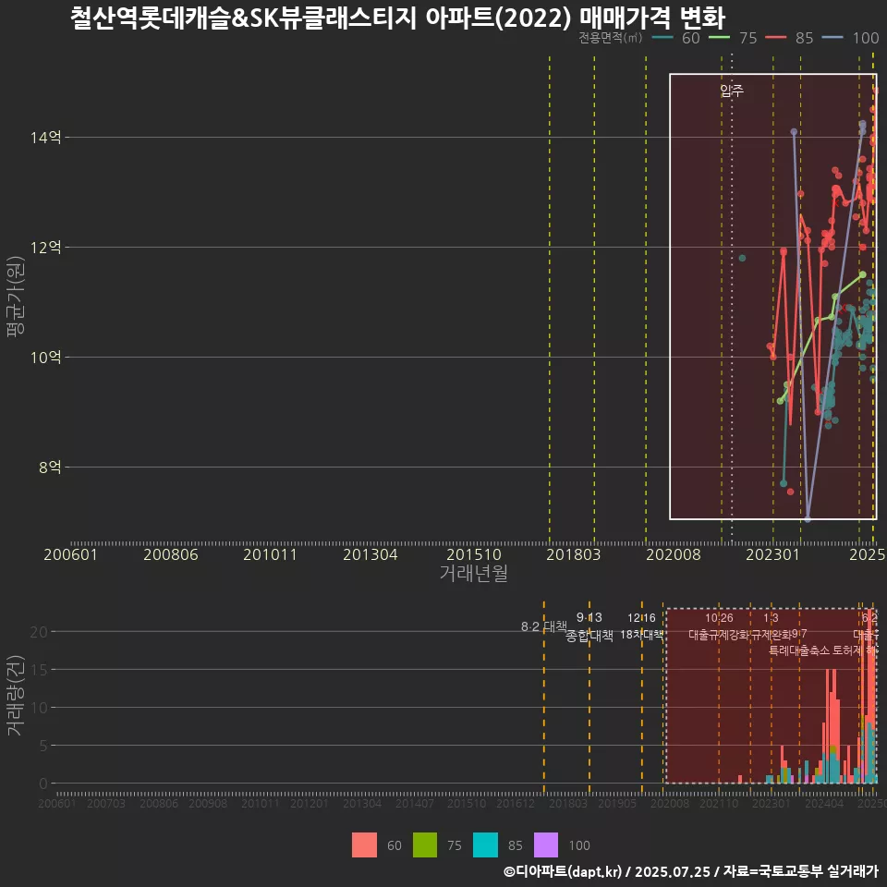Click the chart title '철산역롯데캐슬&SK뷰클래스티지 아파트(2022) 매매가격 변화'
The height and width of the screenshot is (887, 887).
coord(397,17)
